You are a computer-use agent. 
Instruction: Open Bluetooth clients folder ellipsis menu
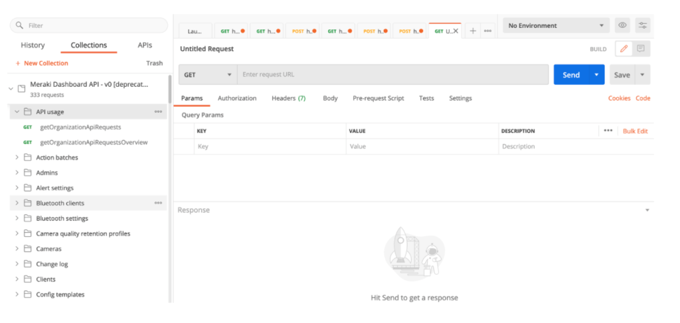[x=158, y=203]
